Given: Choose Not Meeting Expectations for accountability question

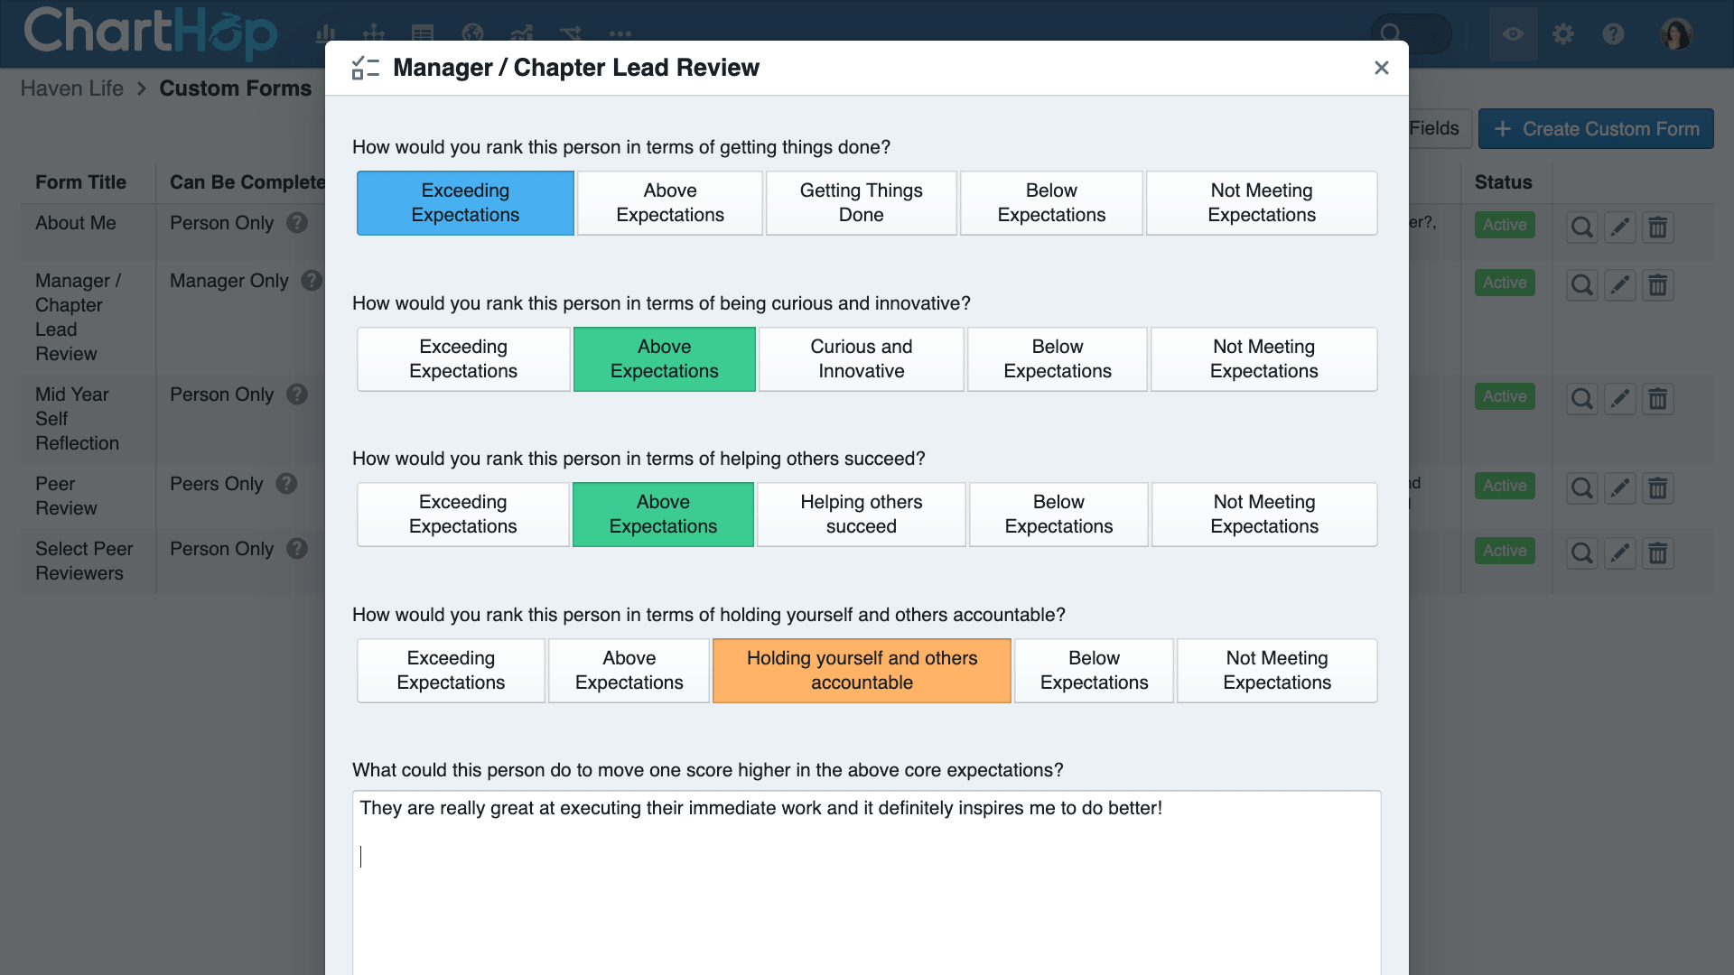Looking at the screenshot, I should coord(1276,671).
